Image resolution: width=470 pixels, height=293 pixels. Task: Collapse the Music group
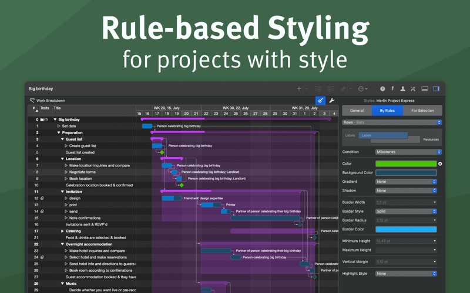point(62,284)
